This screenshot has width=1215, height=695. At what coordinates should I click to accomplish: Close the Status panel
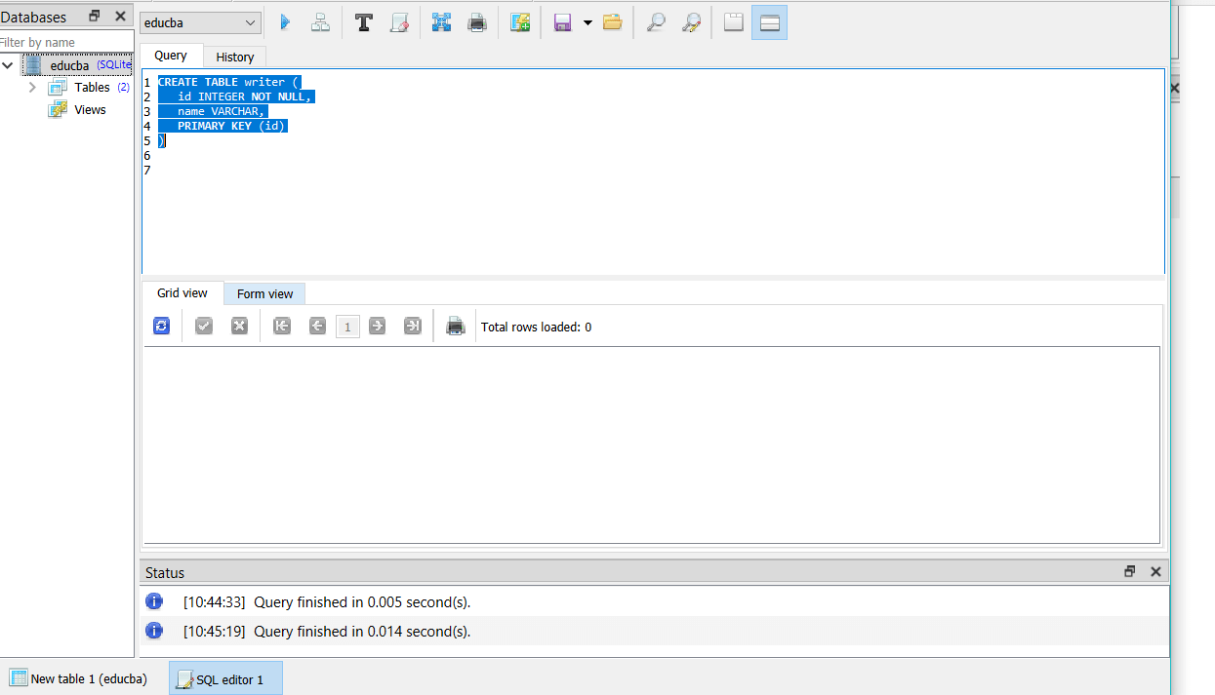coord(1155,572)
